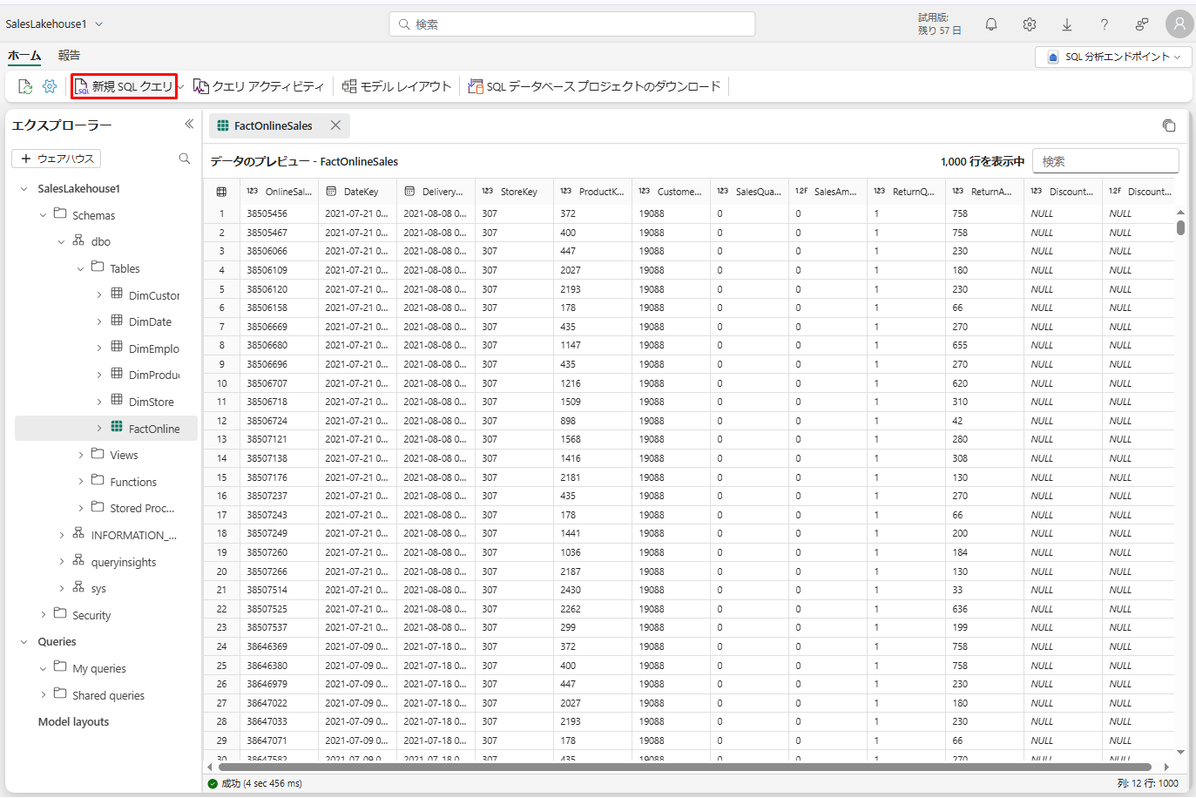
Task: Collapse the Schemas folder
Action: pos(43,215)
